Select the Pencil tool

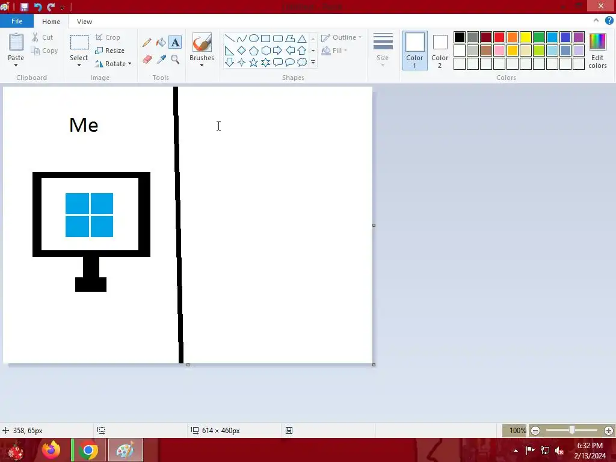[x=147, y=43]
